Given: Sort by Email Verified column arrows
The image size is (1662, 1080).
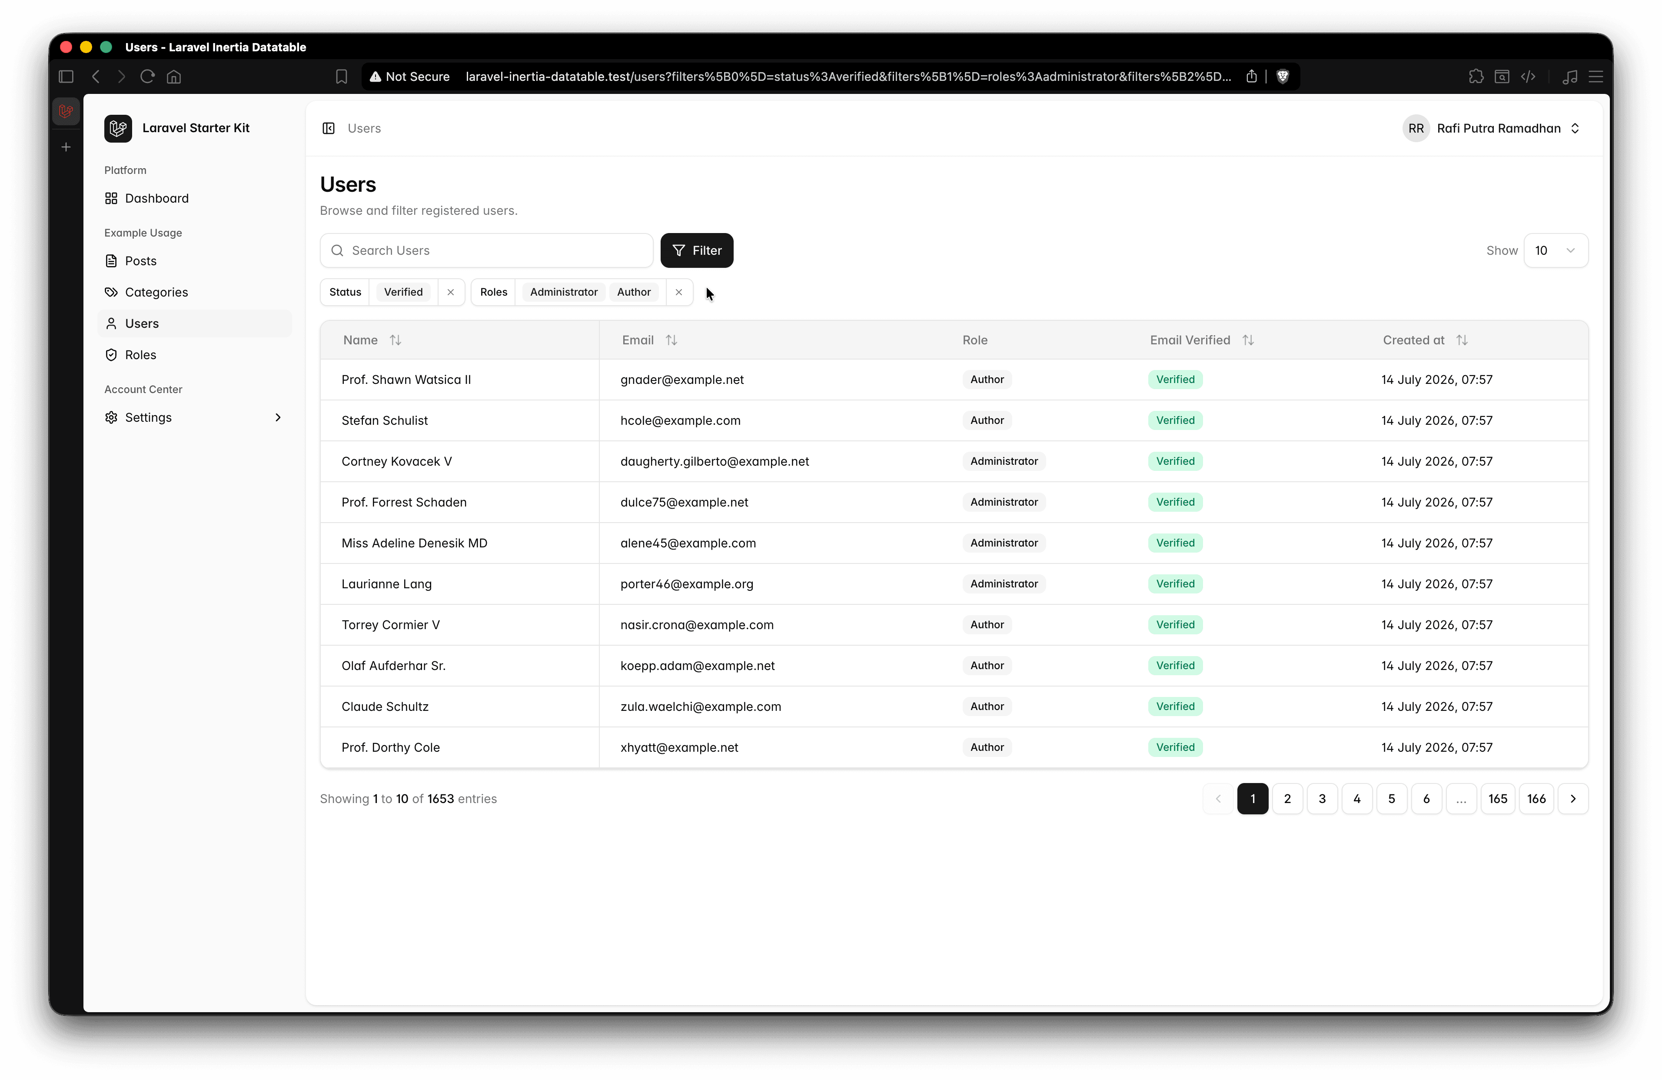Looking at the screenshot, I should (x=1248, y=340).
